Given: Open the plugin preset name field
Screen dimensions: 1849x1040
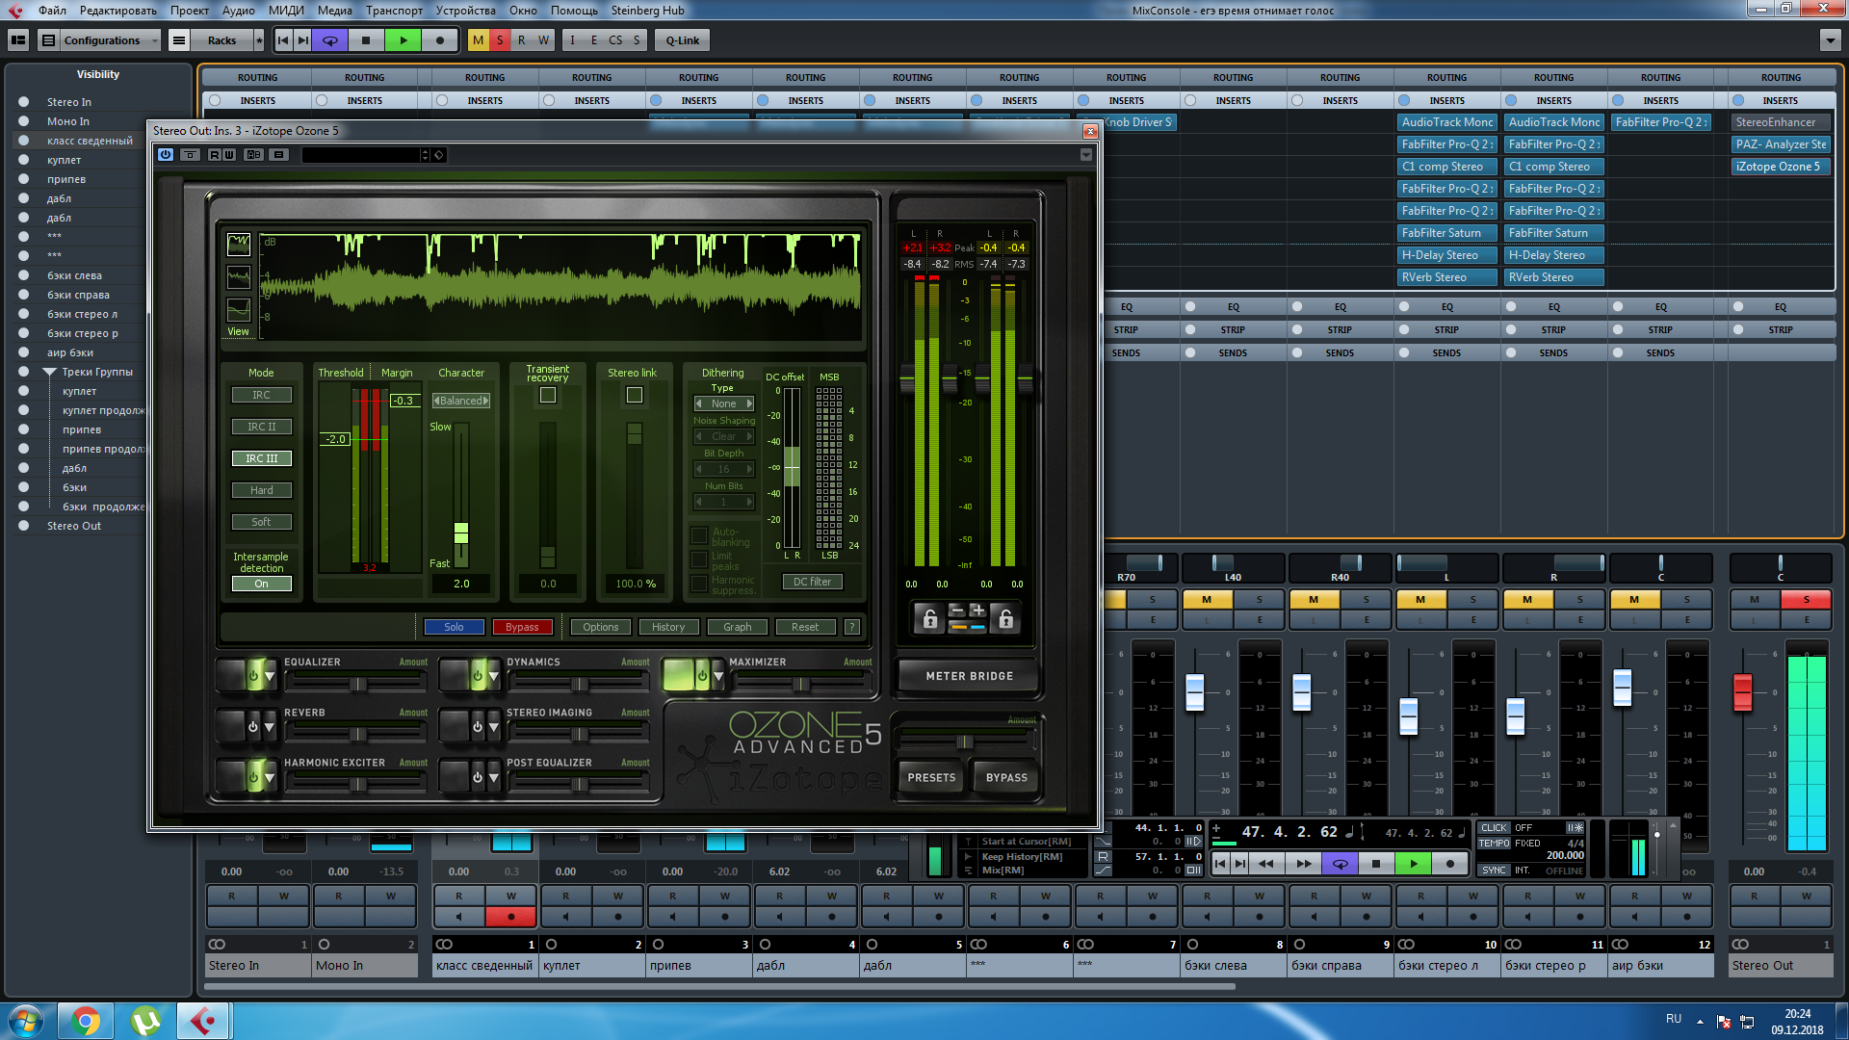Looking at the screenshot, I should (x=362, y=155).
